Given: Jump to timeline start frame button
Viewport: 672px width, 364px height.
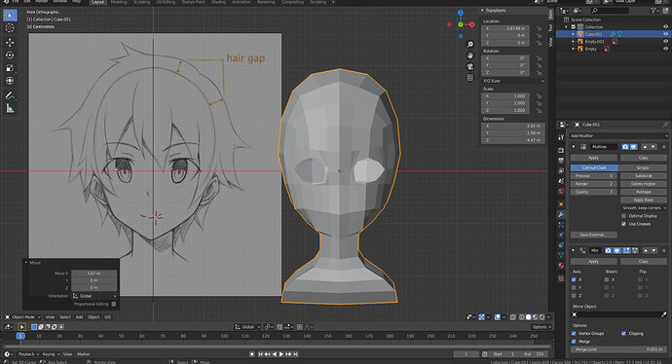Looking at the screenshot, I should 260,354.
